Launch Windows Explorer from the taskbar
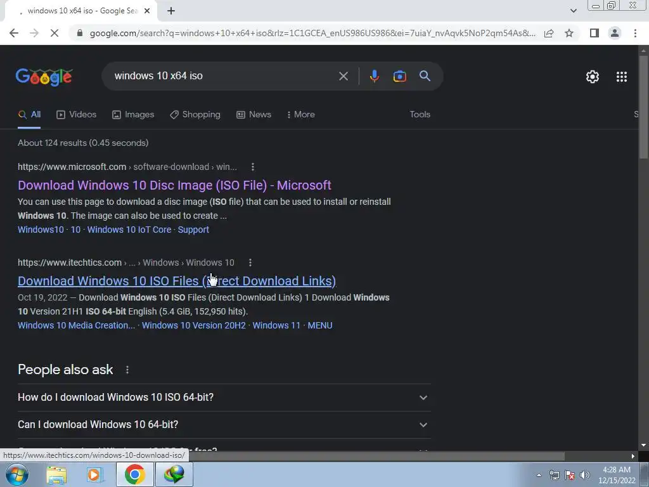The height and width of the screenshot is (487, 649). [56, 474]
